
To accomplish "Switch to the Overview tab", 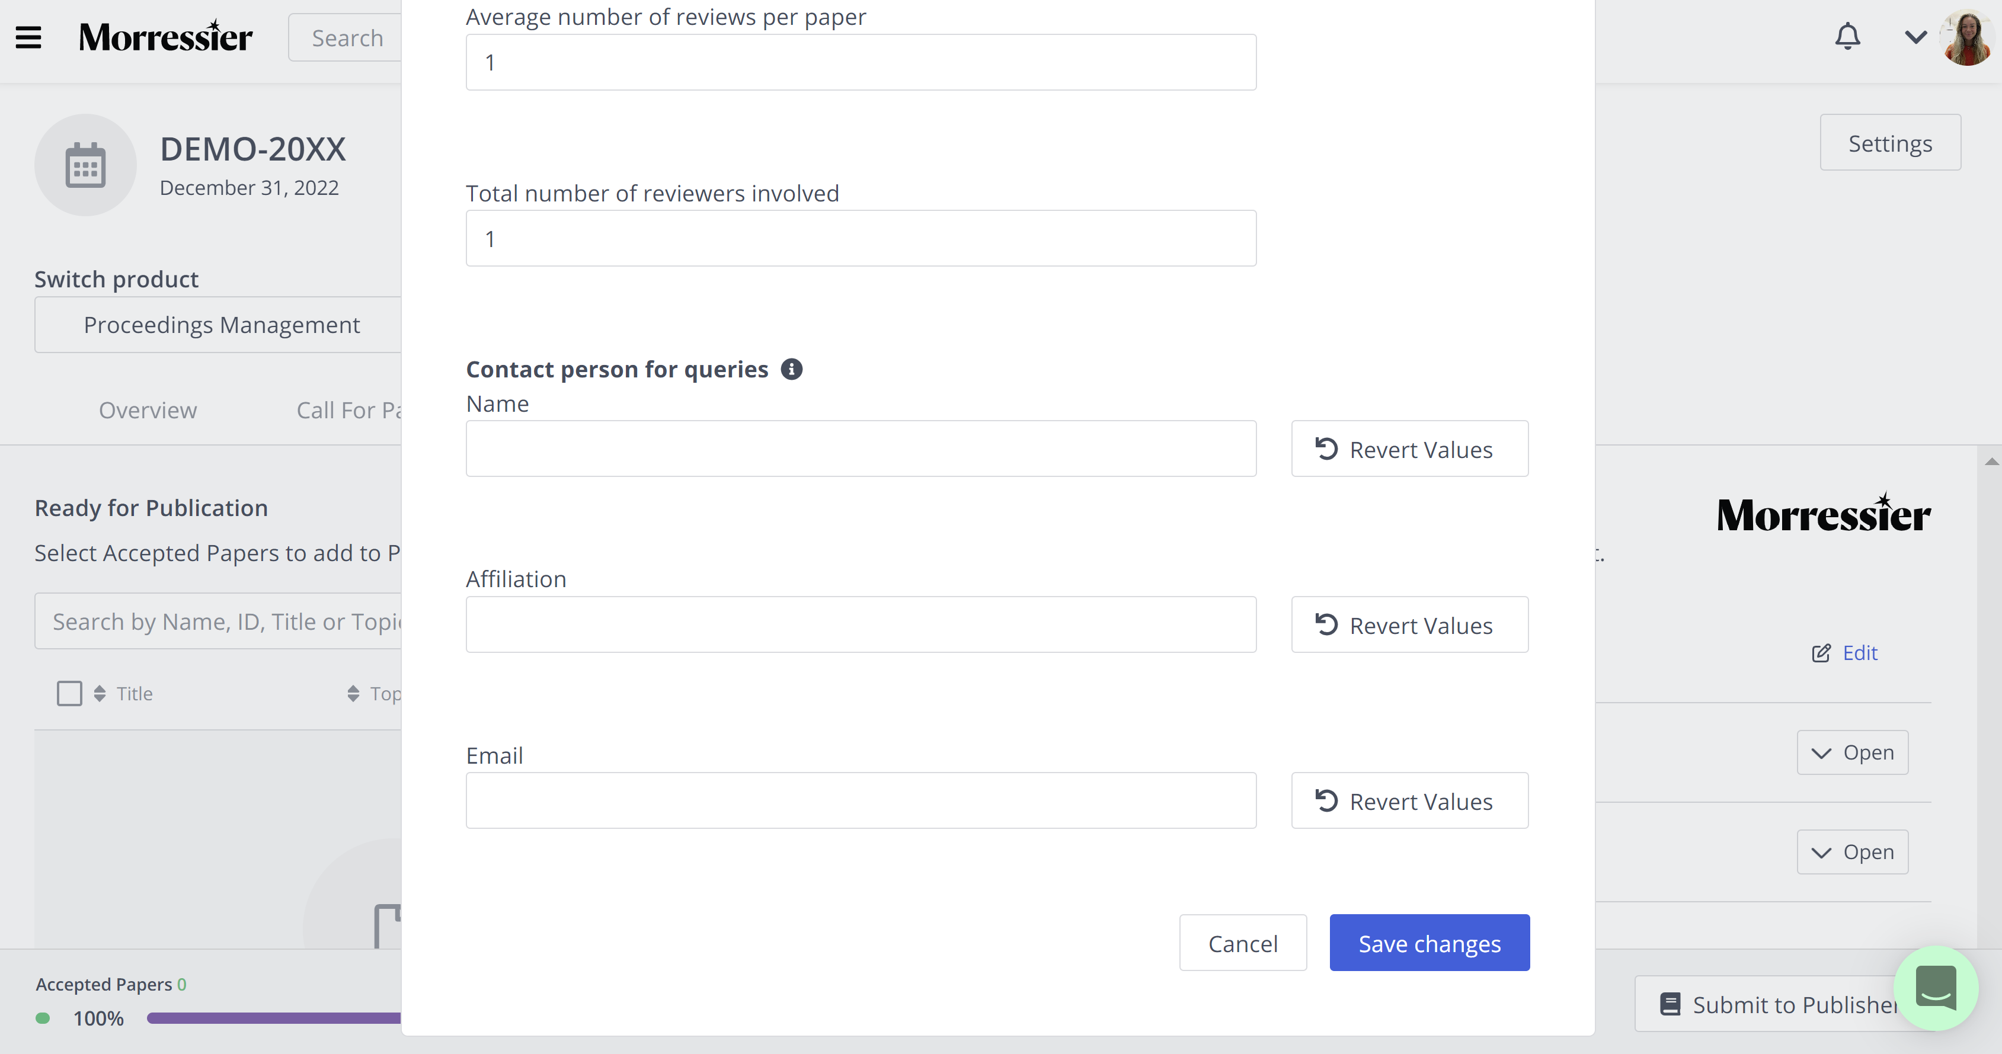I will (x=148, y=409).
